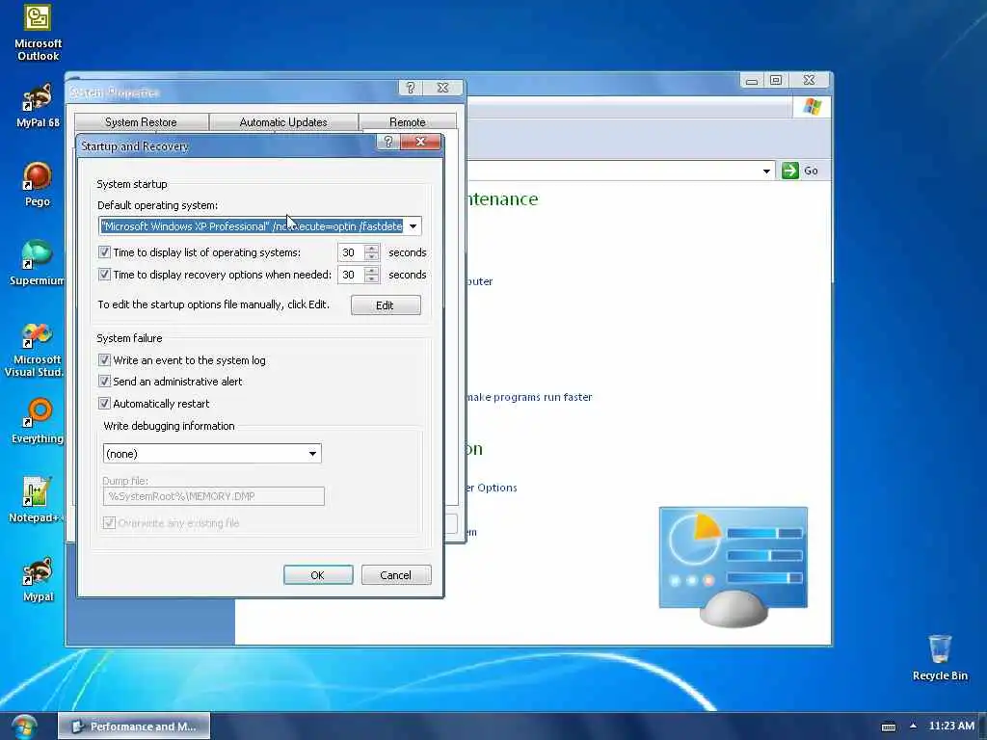Close the Performance and Maintenance window
The height and width of the screenshot is (740, 987).
point(809,80)
